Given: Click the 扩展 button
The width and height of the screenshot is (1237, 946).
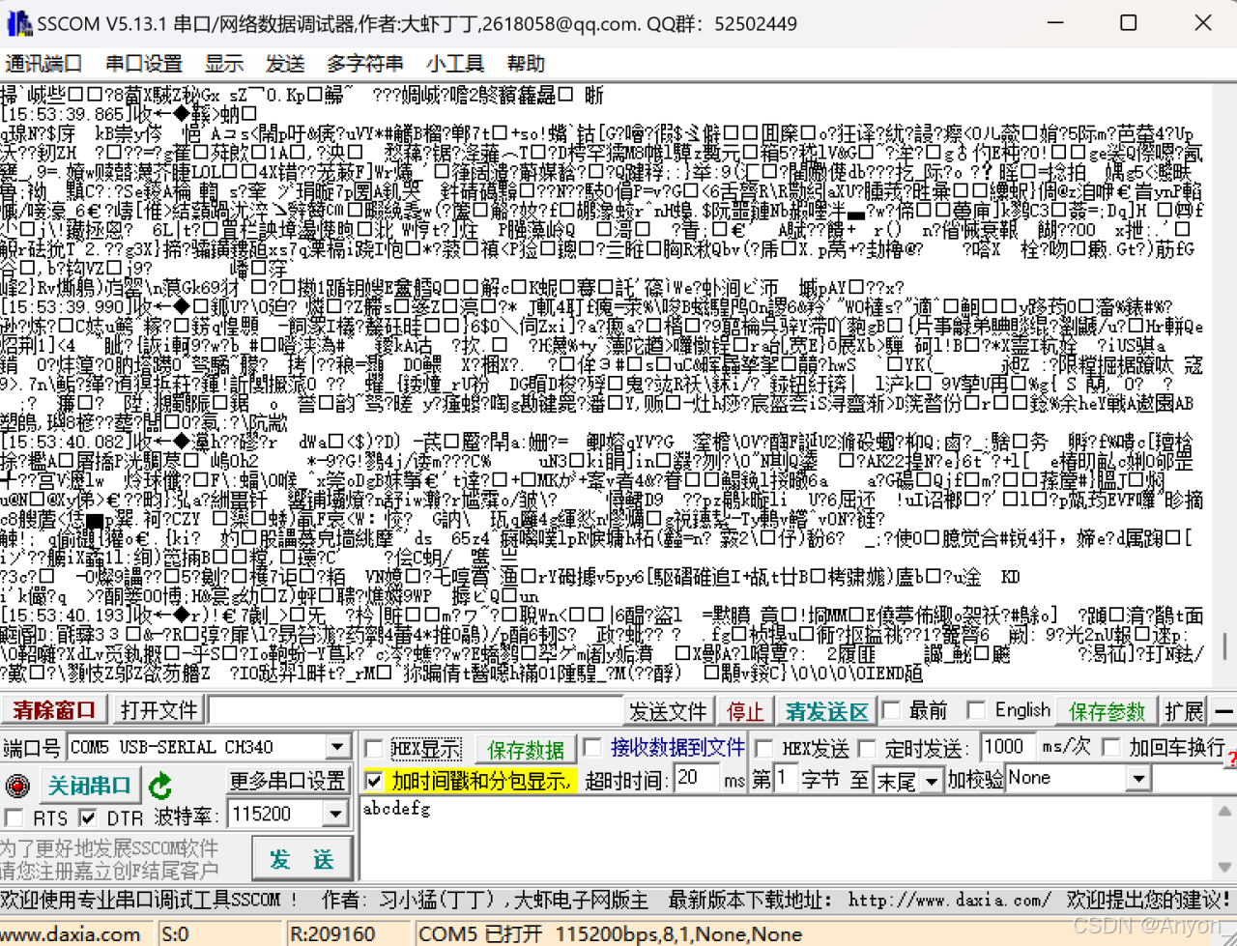Looking at the screenshot, I should tap(1184, 712).
